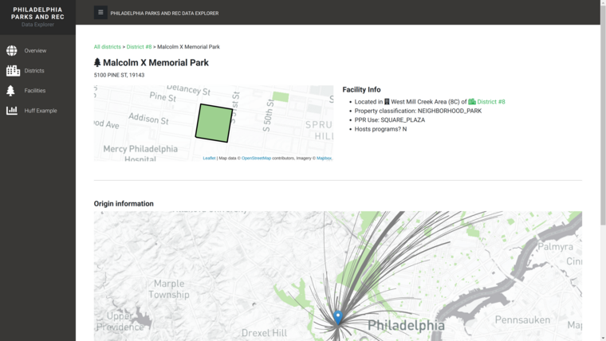Open the Leaflet attribution link
Image resolution: width=606 pixels, height=341 pixels.
pyautogui.click(x=209, y=158)
